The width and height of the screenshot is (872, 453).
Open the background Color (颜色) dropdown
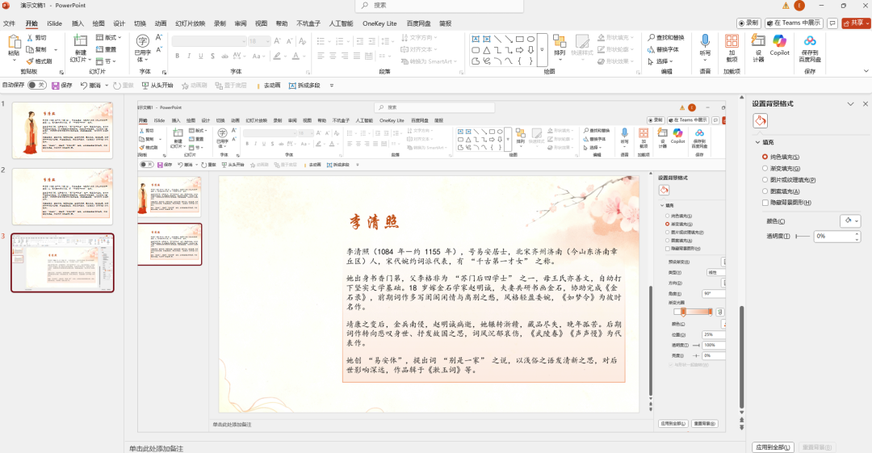pos(851,221)
